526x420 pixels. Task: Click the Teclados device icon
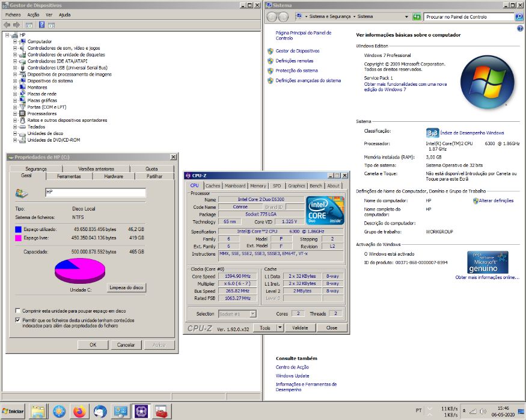point(22,127)
